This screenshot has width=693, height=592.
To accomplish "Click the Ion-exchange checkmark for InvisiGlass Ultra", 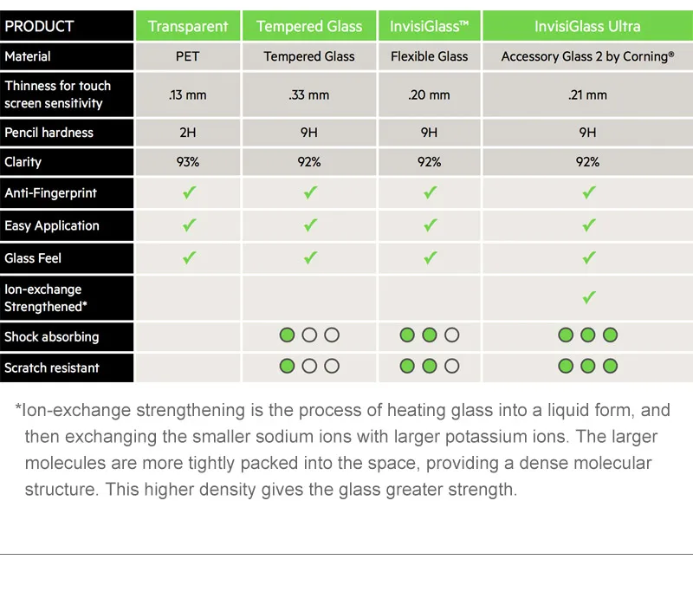I will point(589,297).
